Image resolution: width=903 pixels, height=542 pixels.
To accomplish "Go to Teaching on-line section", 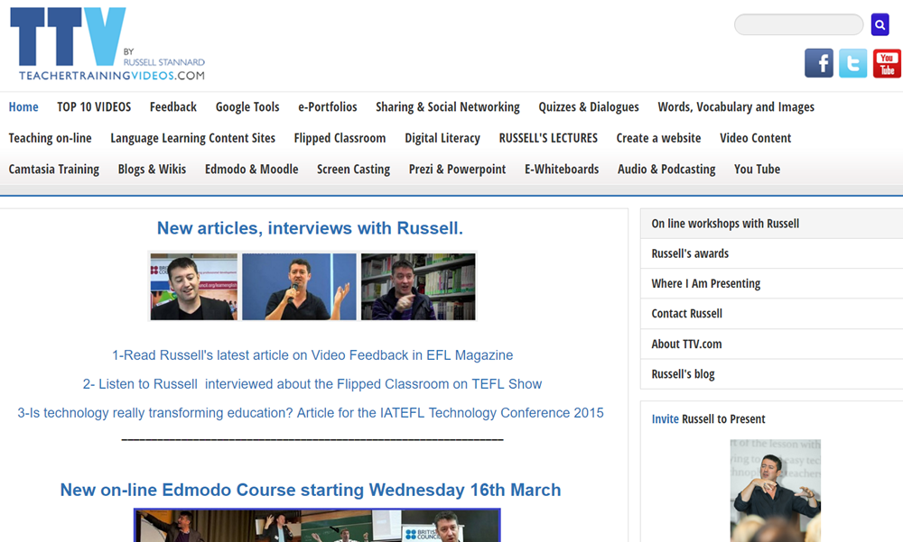I will pos(50,138).
